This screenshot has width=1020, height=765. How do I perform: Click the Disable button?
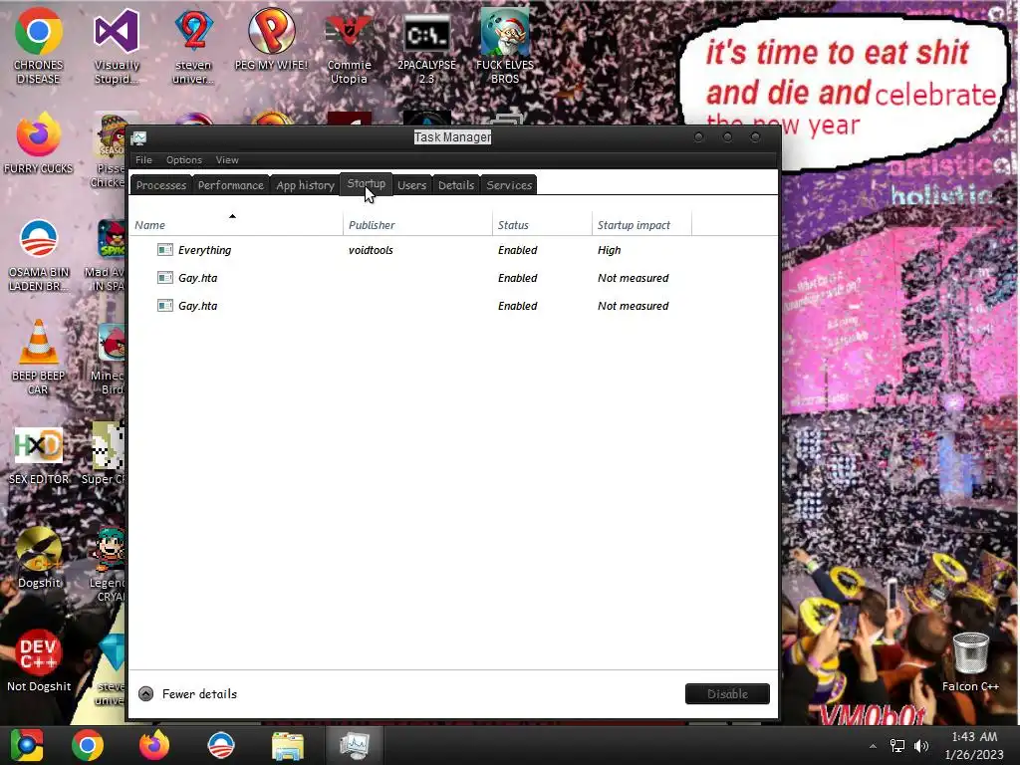tap(727, 694)
